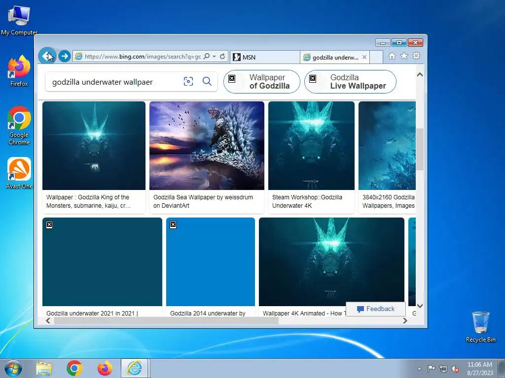Select the Recycle Bin desktop icon
This screenshot has width=505, height=378.
click(480, 327)
